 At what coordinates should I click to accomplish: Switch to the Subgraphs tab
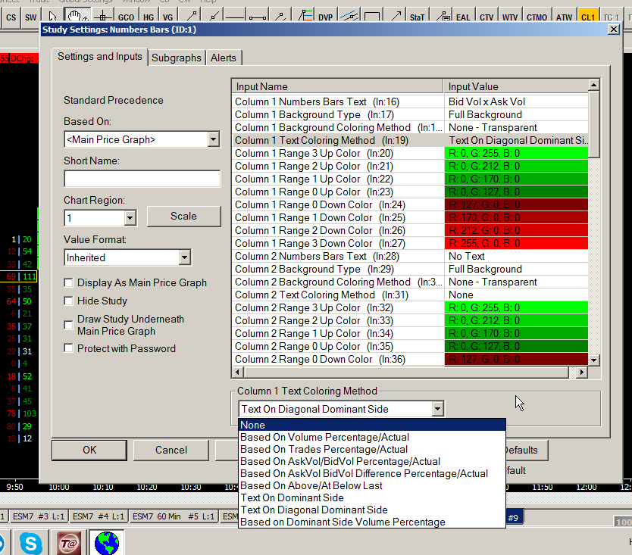(176, 58)
